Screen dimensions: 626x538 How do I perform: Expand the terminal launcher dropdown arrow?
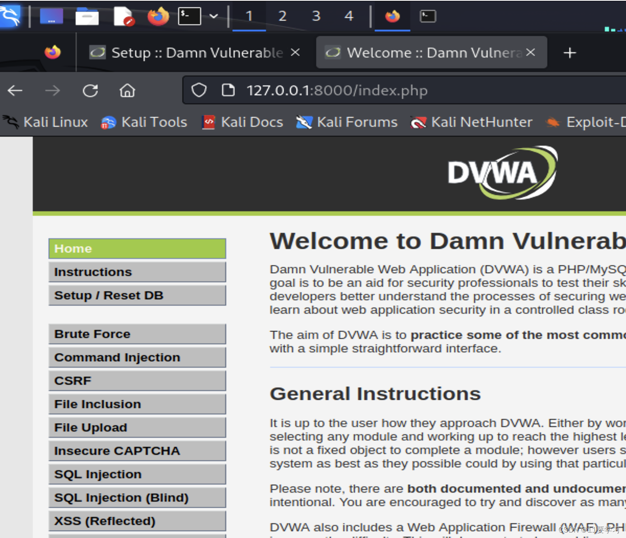pyautogui.click(x=214, y=16)
